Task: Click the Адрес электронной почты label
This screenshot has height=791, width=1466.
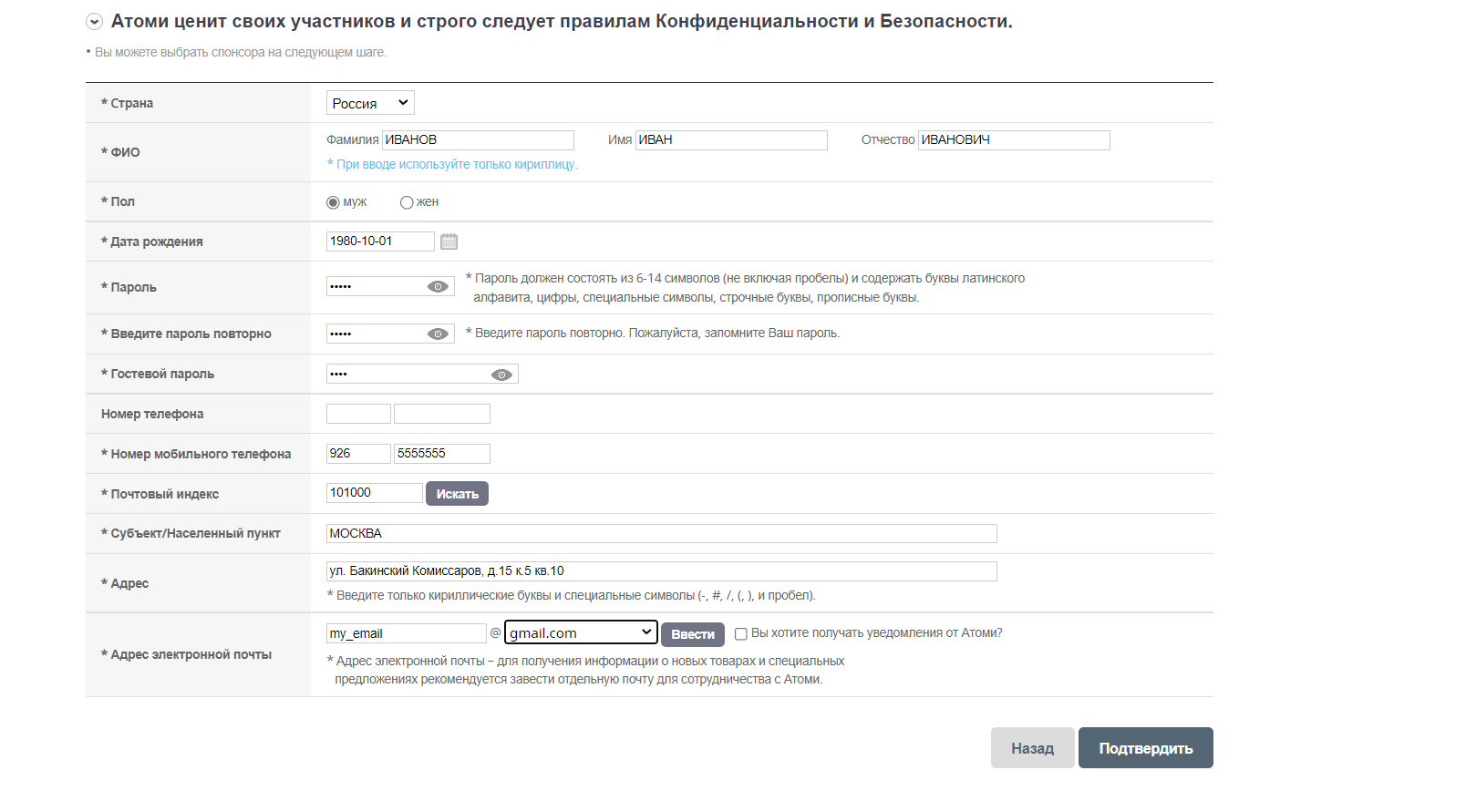Action: [x=186, y=654]
